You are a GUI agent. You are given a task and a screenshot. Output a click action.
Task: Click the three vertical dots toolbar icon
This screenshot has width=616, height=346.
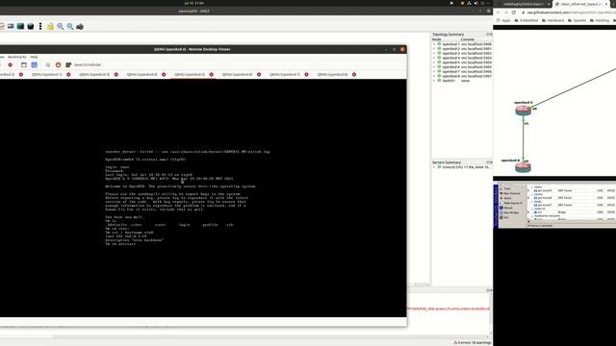(40, 26)
